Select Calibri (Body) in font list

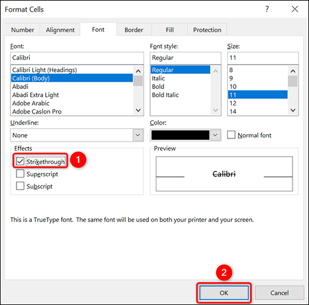coord(72,78)
